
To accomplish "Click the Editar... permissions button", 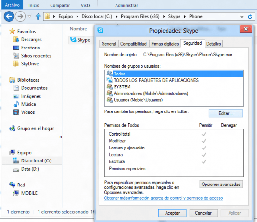I will click(226, 113).
